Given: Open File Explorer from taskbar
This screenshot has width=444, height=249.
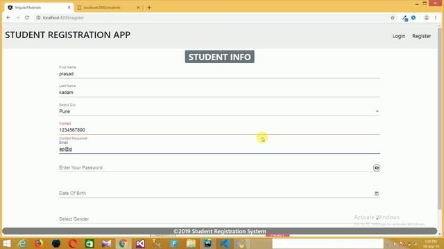Looking at the screenshot, I should (x=191, y=243).
